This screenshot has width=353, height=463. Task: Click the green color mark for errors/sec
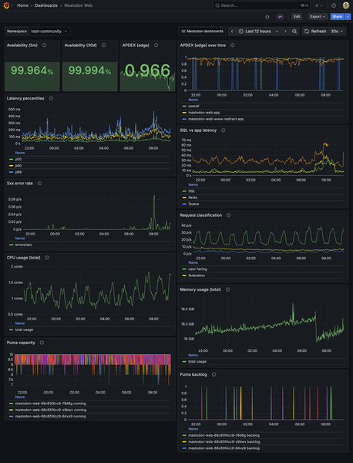12,245
